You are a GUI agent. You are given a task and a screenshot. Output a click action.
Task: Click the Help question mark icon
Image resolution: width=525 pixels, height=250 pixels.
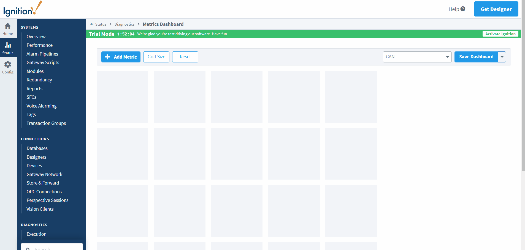pyautogui.click(x=463, y=9)
